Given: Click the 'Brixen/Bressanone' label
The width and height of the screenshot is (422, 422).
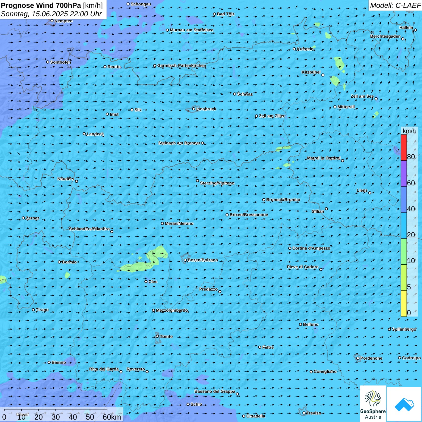Looking at the screenshot, I should (249, 215).
